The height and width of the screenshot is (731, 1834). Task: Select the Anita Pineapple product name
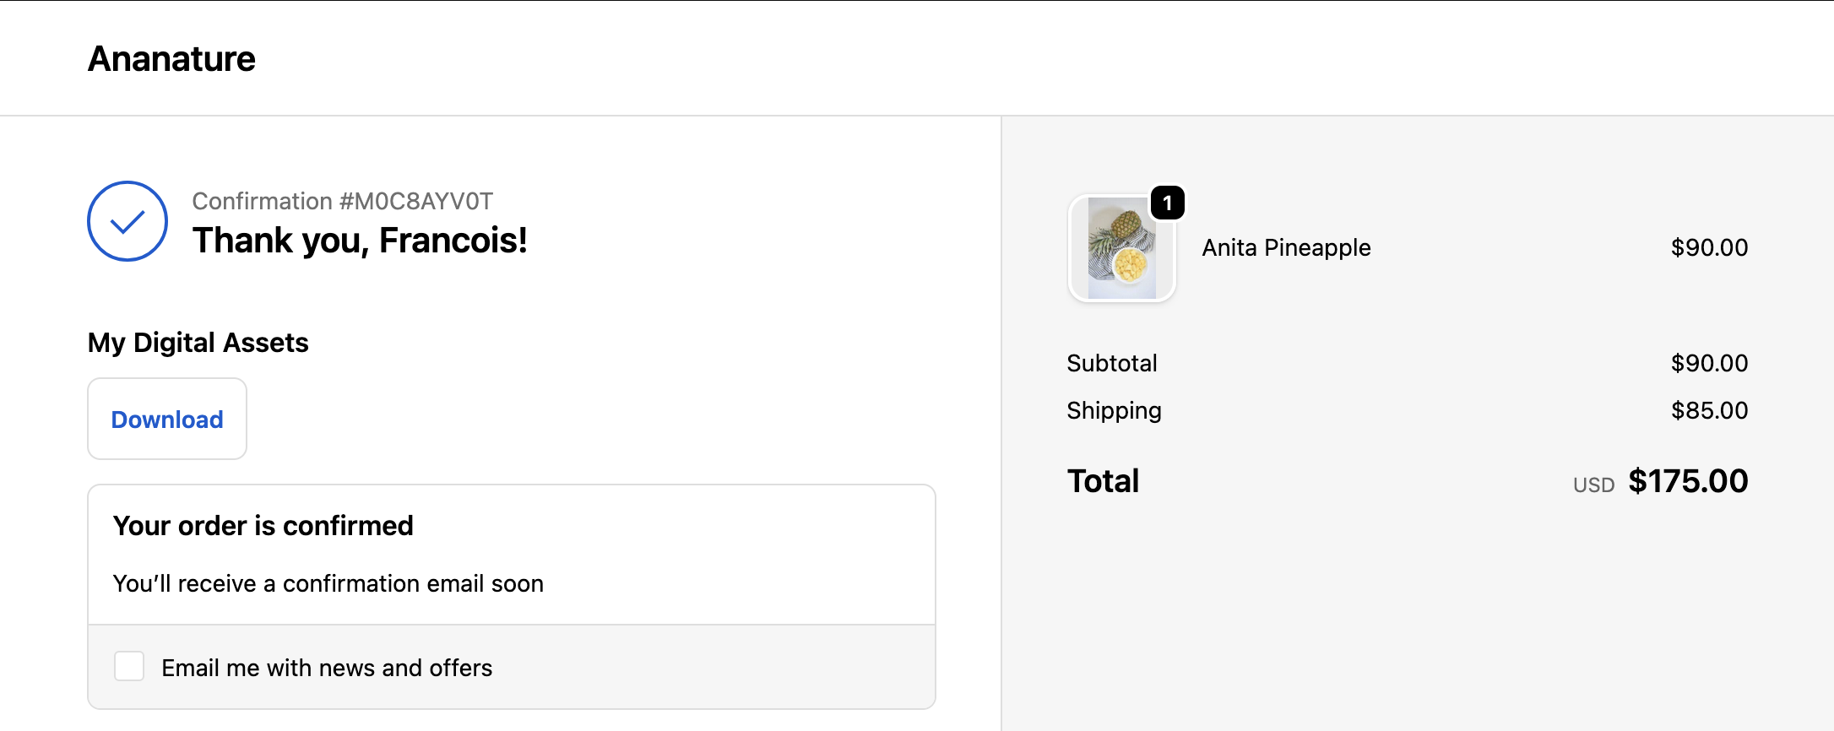1285,247
